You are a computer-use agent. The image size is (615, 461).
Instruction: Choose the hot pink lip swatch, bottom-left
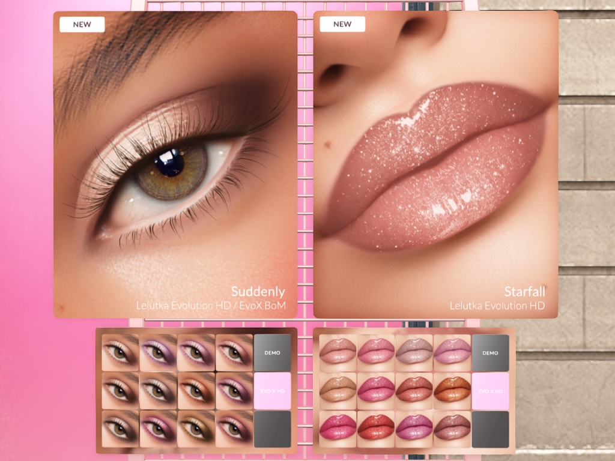coord(338,429)
